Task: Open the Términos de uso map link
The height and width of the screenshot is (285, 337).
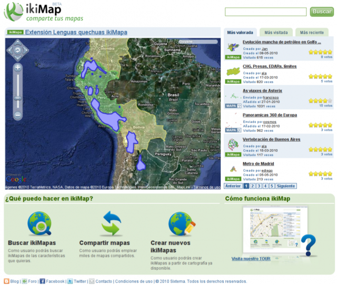Action: [207, 187]
